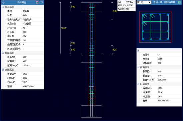183x121 pixels.
Task: Collapse 钢筋属性 group in the 构件属性 panel
Action: 3,70
